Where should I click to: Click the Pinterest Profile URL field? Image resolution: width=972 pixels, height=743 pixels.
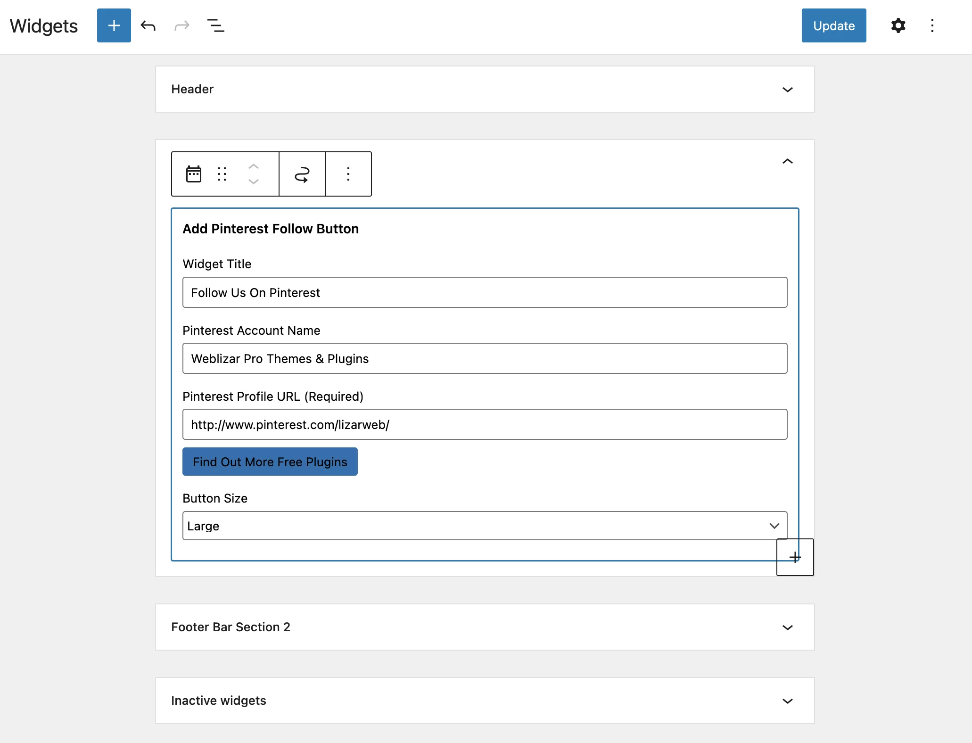pos(485,424)
